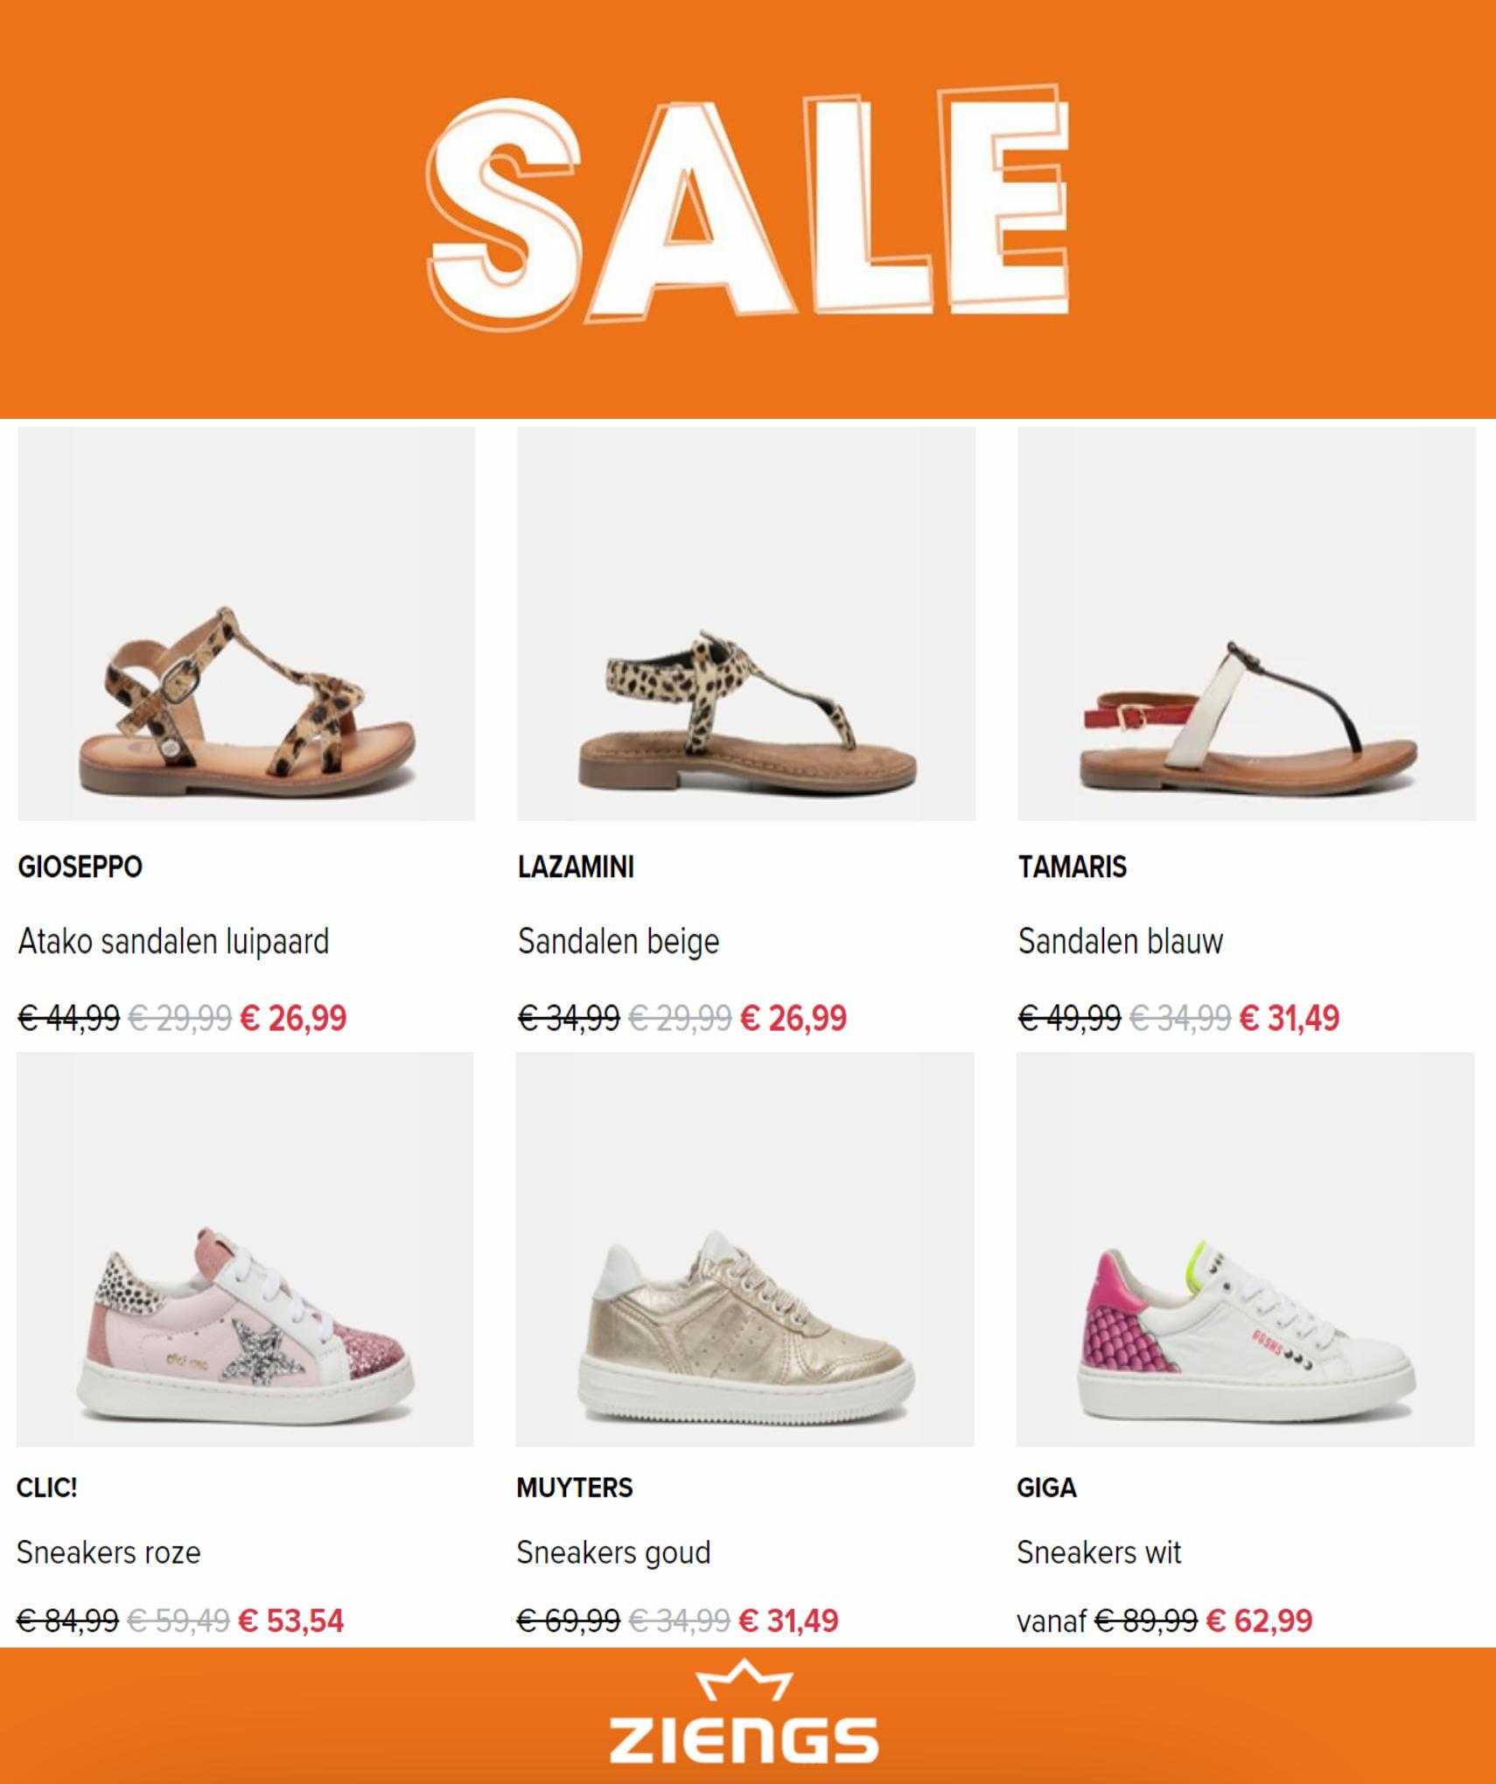Screen dimensions: 1496x1784
Task: Select the GIOSEPPO brand name
Action: (80, 867)
